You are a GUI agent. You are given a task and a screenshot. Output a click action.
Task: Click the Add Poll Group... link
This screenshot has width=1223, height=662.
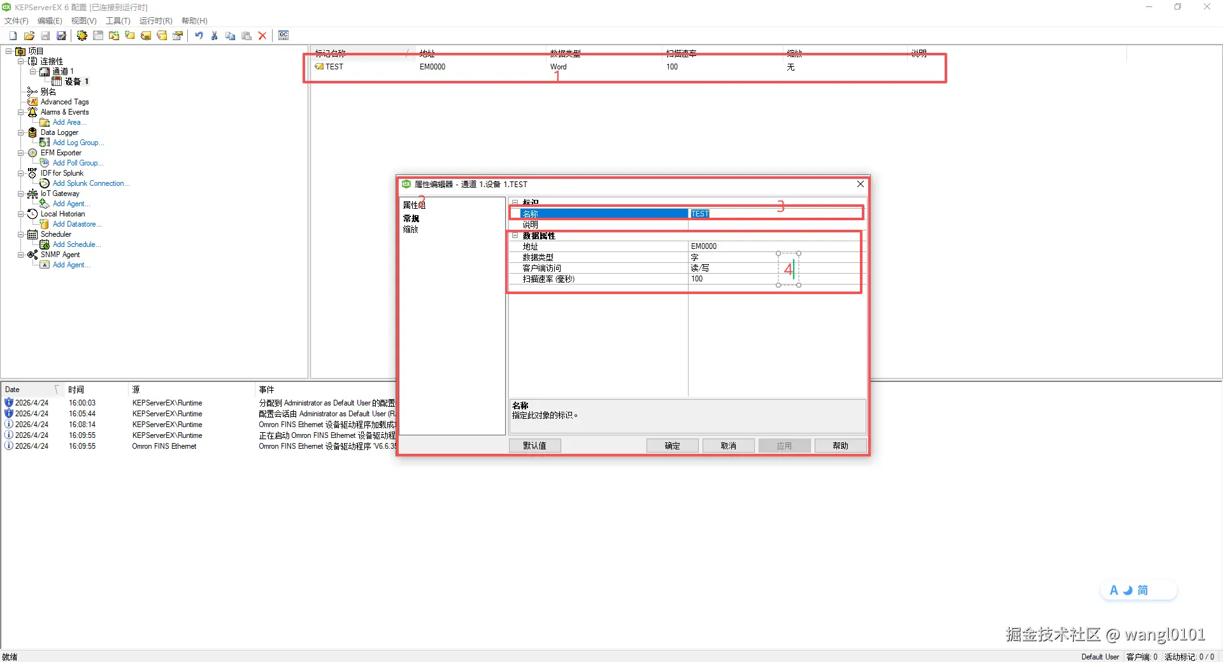(x=78, y=163)
